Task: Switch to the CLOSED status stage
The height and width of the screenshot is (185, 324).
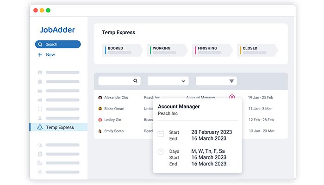Action: coord(257,50)
